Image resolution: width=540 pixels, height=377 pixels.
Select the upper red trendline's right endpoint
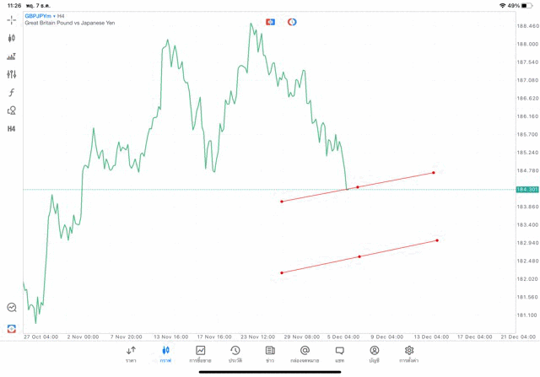tap(434, 173)
